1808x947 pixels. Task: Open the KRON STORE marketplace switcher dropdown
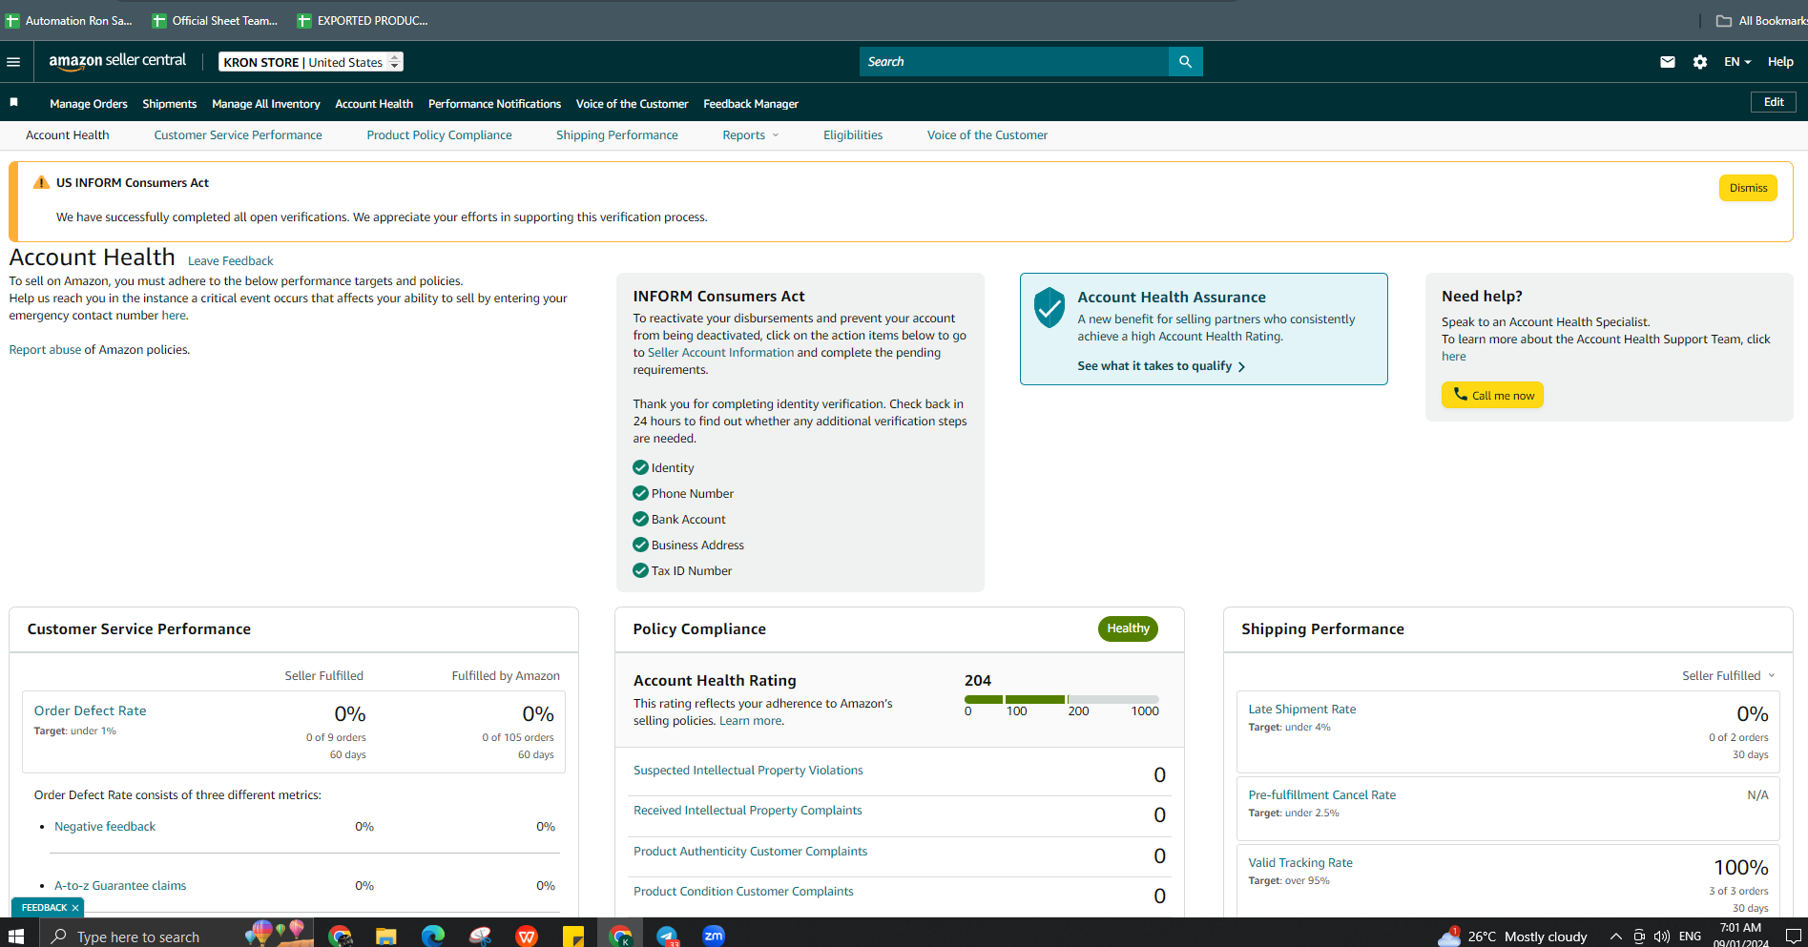pos(311,62)
